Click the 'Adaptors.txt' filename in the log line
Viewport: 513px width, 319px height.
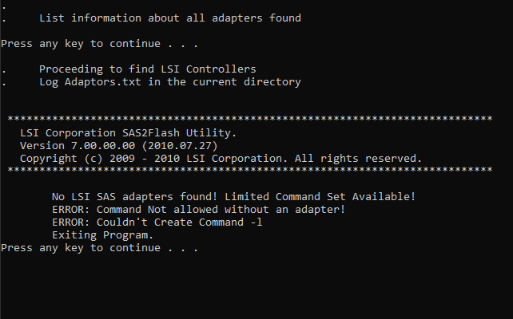[x=103, y=82]
